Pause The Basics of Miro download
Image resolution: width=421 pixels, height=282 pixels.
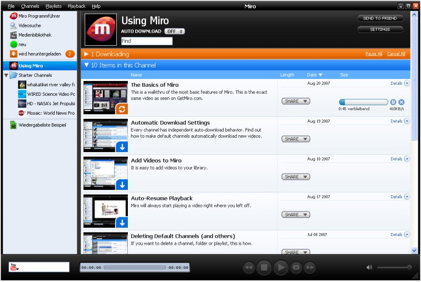(393, 102)
